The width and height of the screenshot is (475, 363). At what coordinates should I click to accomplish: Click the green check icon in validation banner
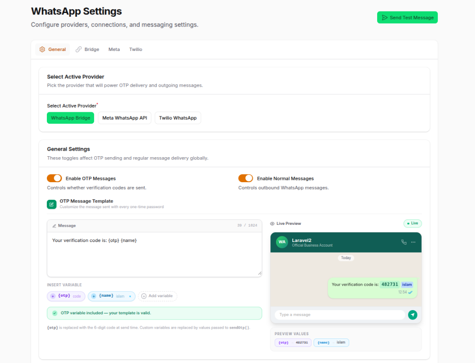tap(55, 313)
